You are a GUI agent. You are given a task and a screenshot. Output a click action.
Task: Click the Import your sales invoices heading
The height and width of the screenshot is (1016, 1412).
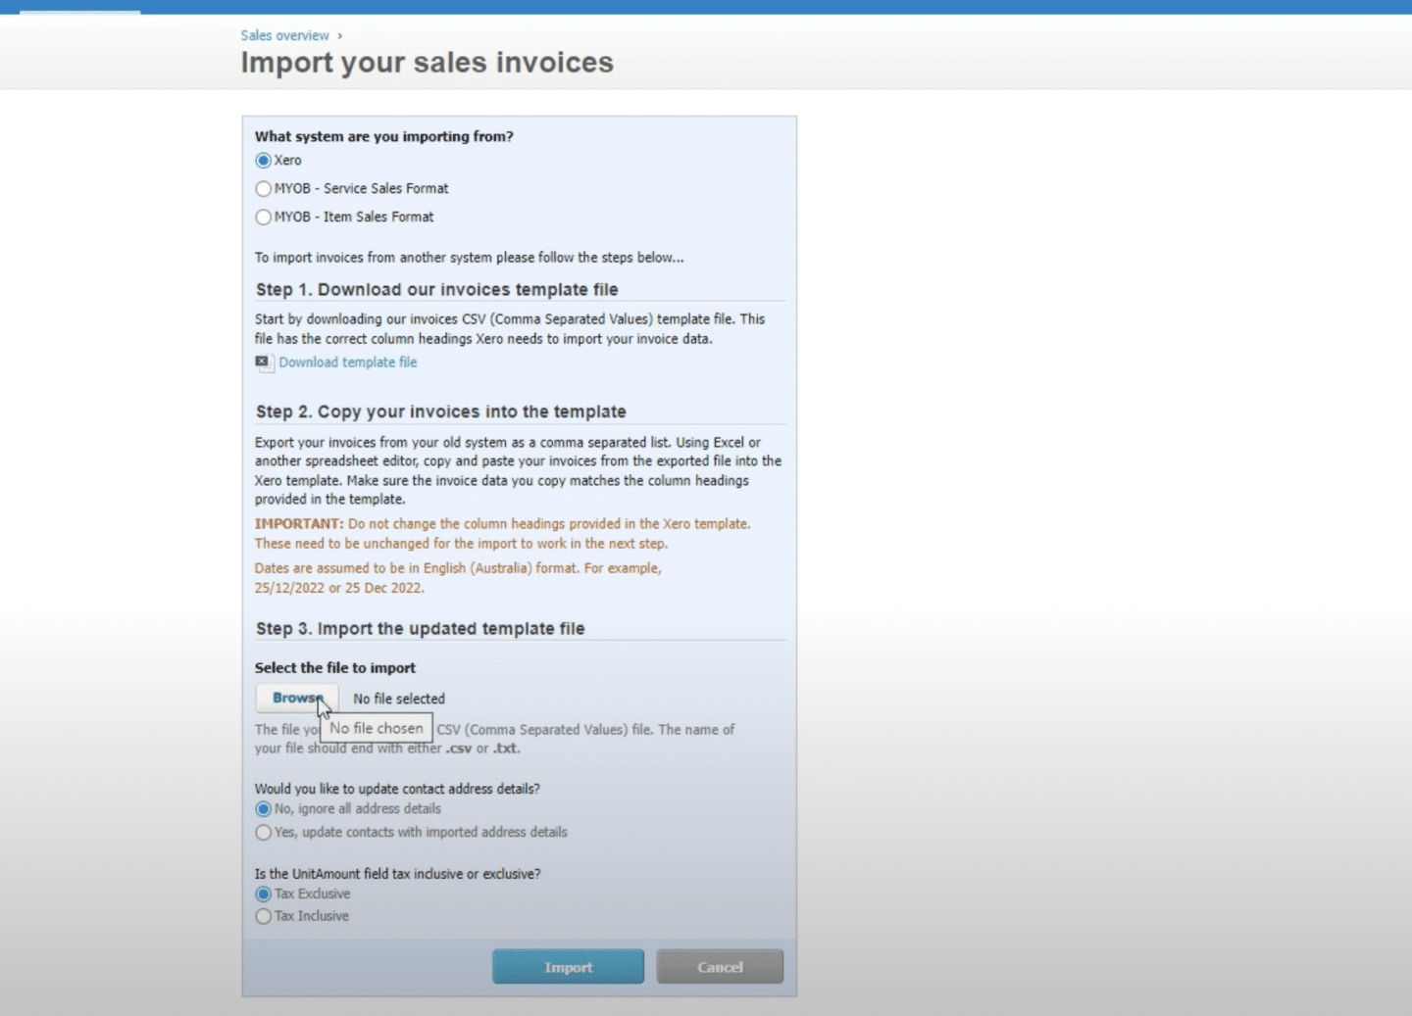[427, 62]
